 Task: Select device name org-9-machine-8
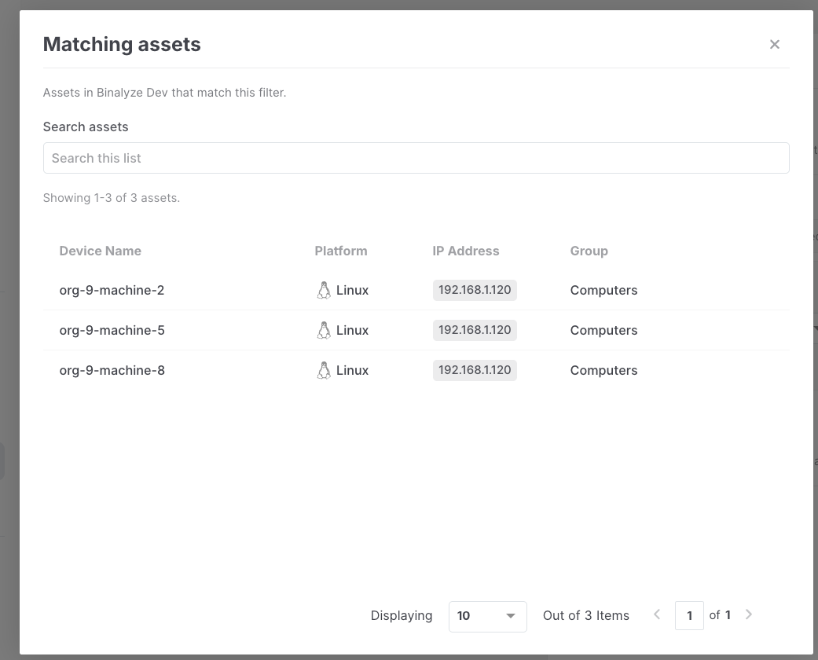point(112,370)
